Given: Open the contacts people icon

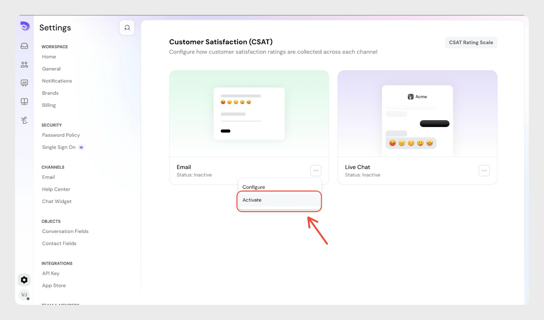Looking at the screenshot, I should (x=24, y=65).
